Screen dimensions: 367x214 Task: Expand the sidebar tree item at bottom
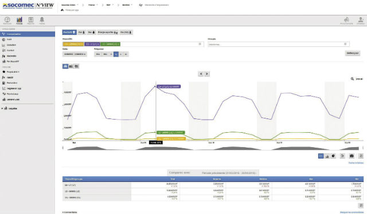tap(9, 108)
